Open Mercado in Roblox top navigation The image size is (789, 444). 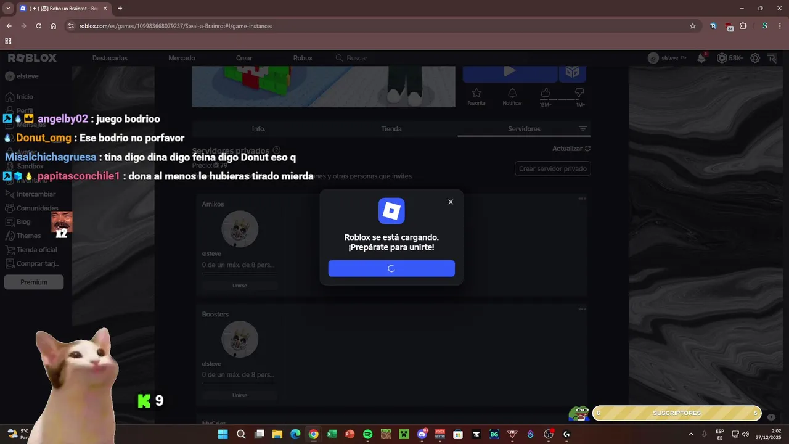pos(182,58)
